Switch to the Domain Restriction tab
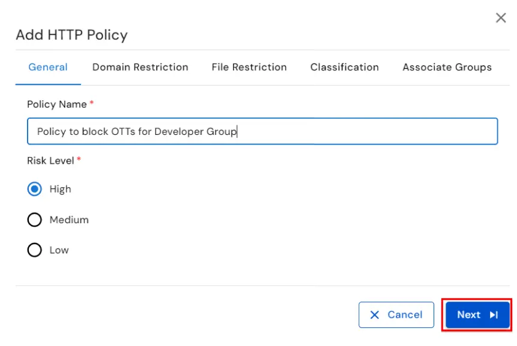Viewport: 517px width, 346px height. pos(140,67)
